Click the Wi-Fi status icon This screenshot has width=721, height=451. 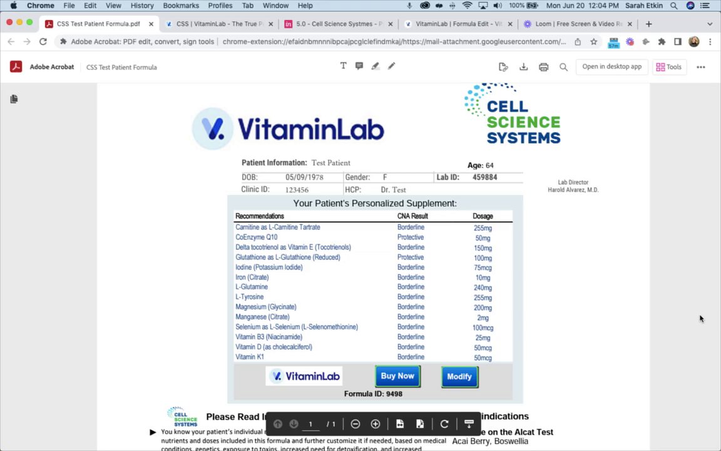pos(467,6)
